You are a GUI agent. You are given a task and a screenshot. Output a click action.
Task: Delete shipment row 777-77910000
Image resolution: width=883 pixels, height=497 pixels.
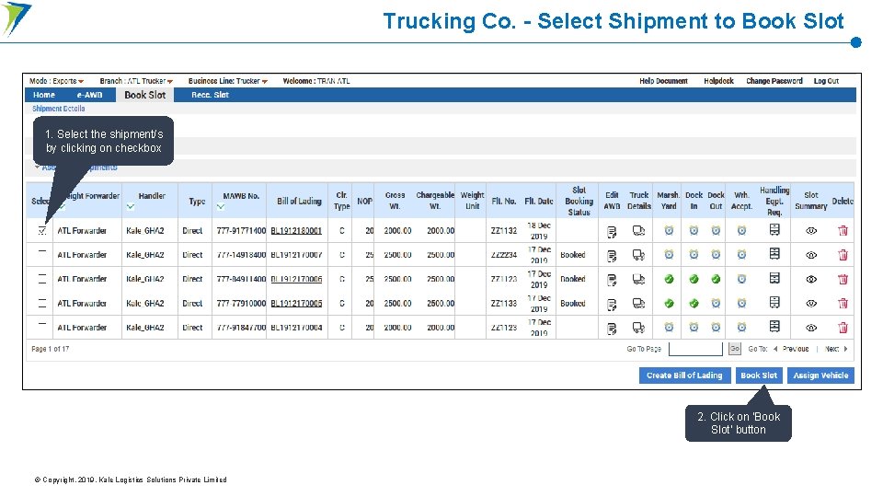[x=843, y=303]
